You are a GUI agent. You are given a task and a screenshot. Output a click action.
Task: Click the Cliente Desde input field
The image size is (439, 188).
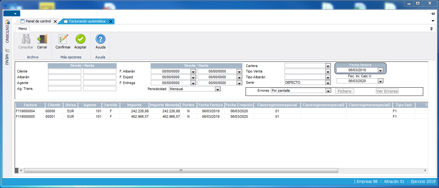pos(64,71)
